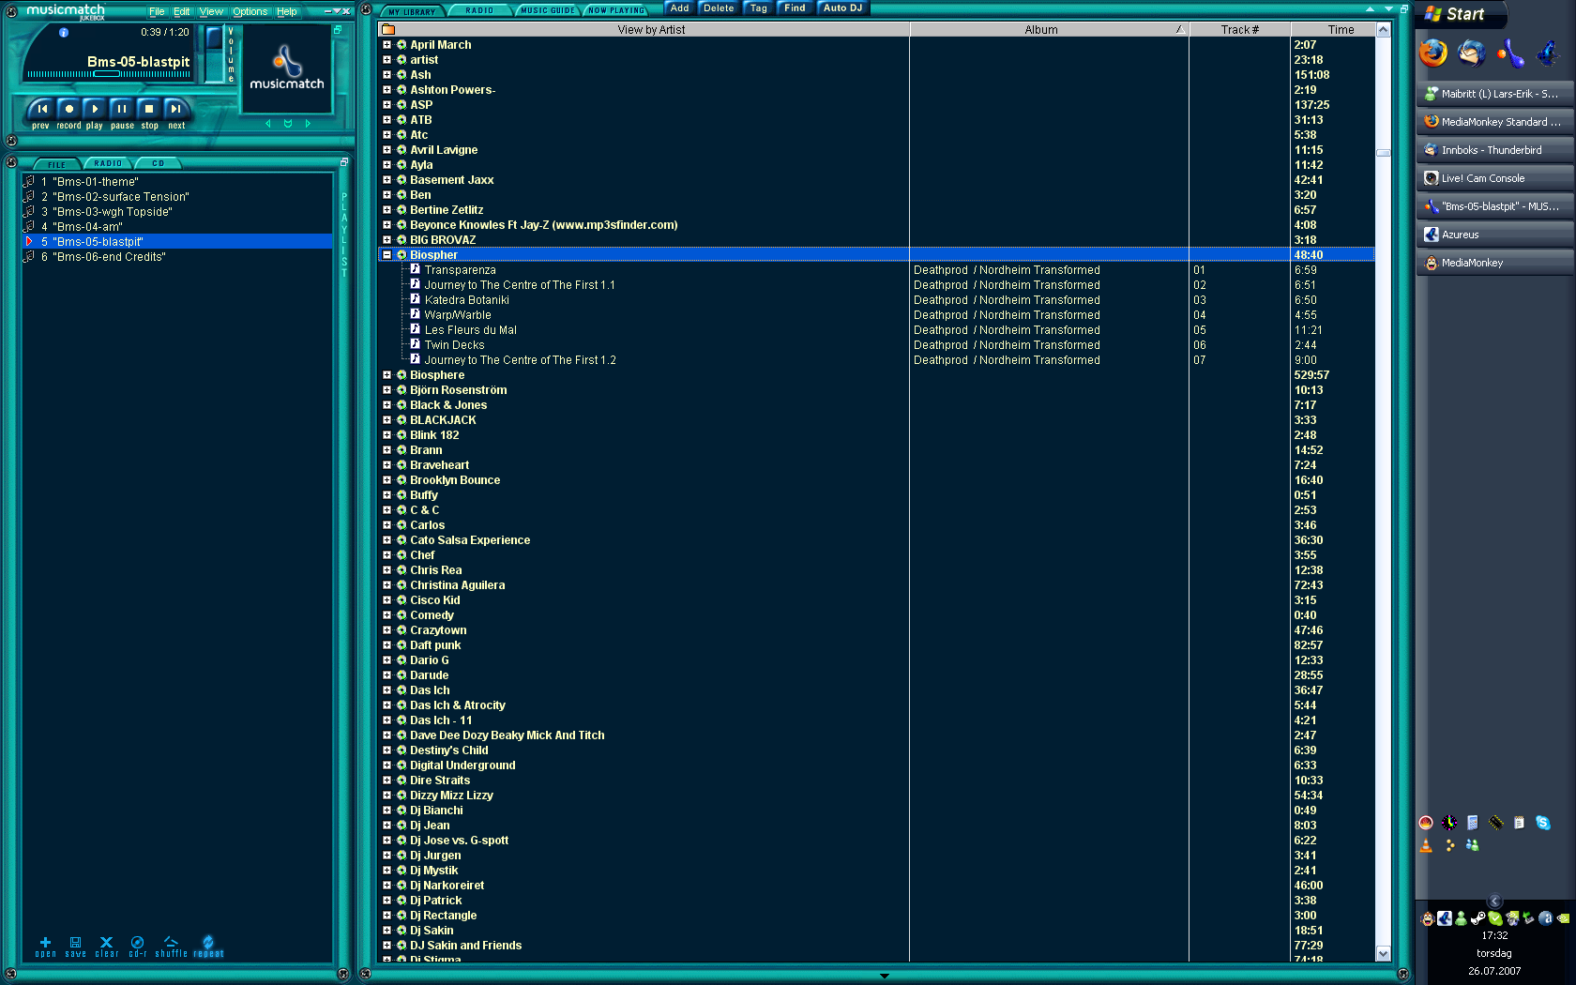This screenshot has width=1576, height=985.
Task: Expand the April March artist node
Action: [386, 45]
